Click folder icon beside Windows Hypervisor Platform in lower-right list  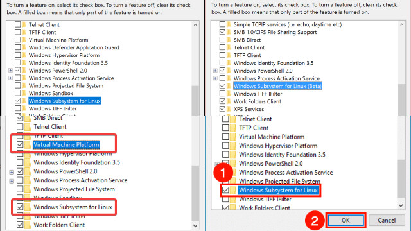(x=233, y=146)
